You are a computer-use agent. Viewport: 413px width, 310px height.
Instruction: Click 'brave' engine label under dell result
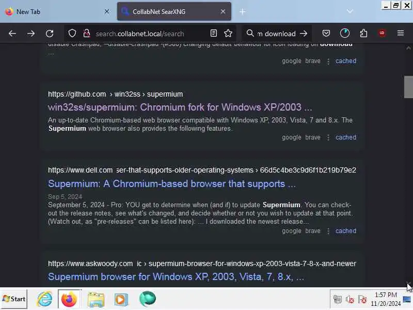point(313,231)
